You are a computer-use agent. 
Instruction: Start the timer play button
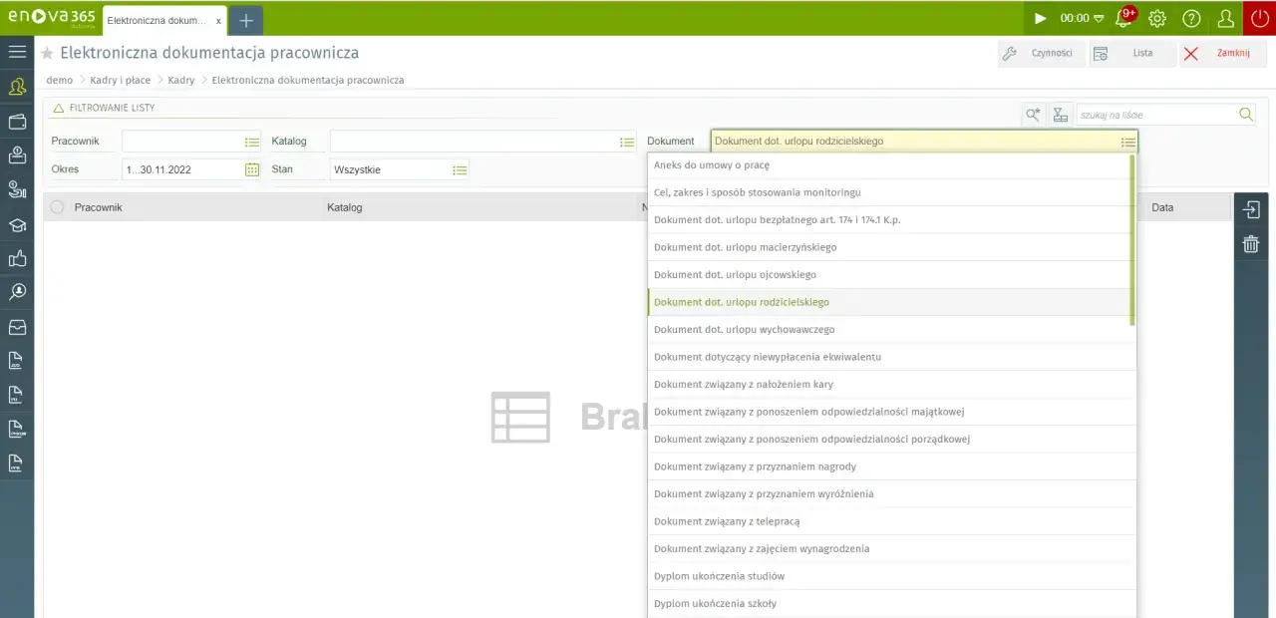pyautogui.click(x=1041, y=18)
